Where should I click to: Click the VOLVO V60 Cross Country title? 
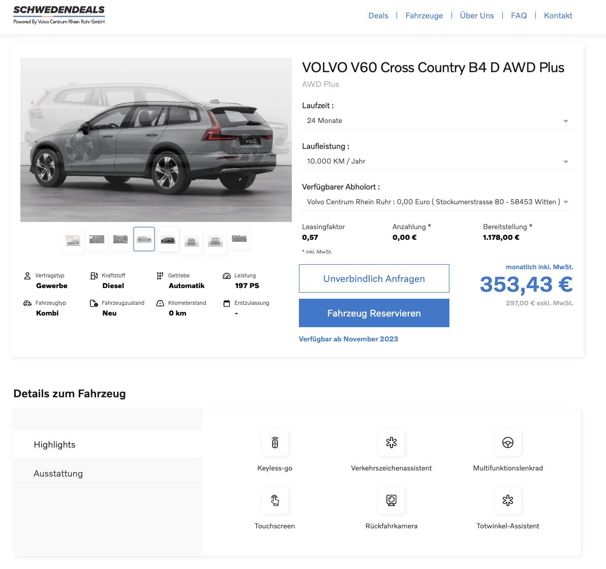(433, 68)
